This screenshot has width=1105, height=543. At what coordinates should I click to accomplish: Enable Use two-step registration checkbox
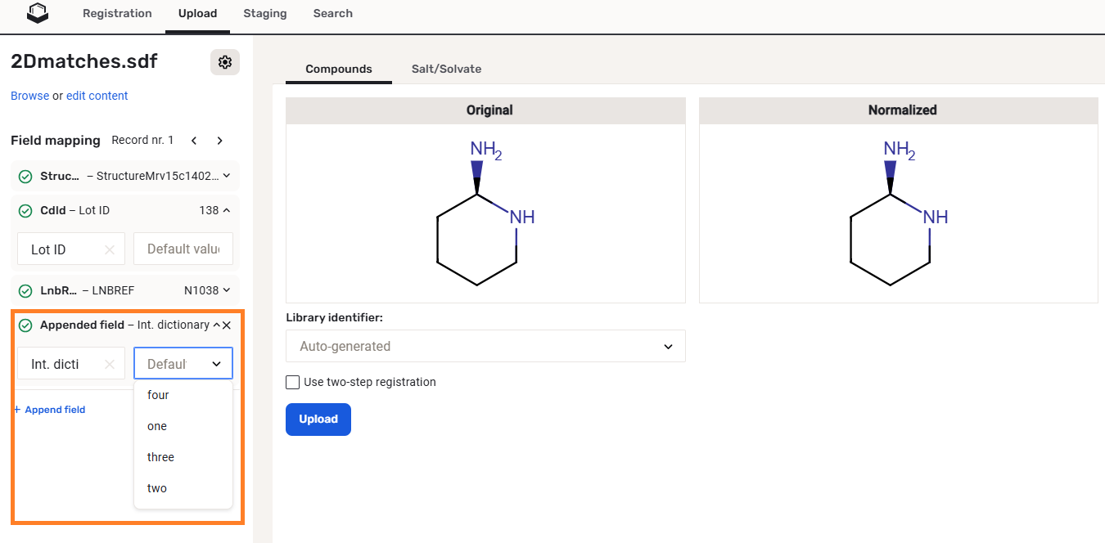coord(293,382)
